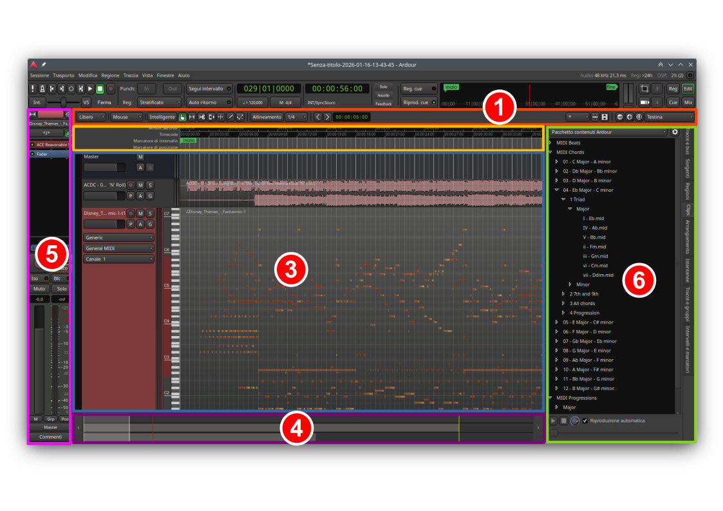Screen dimensions: 723x511
Task: Solo the Disney_Themes MIDI track
Action: [150, 214]
